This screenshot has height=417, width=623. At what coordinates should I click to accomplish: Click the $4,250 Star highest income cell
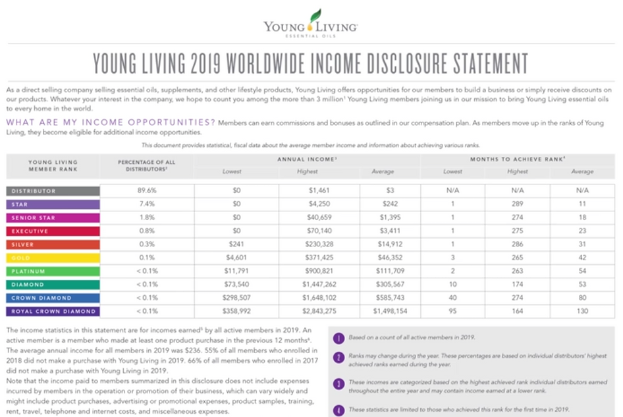point(319,204)
